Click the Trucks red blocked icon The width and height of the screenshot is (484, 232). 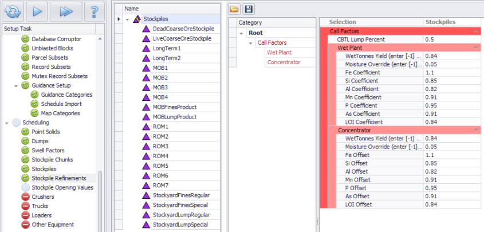click(x=25, y=206)
